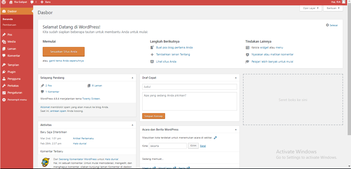Image resolution: width=351 pixels, height=169 pixels.
Task: Collapse the Draf Cepat panel
Action: 236,78
